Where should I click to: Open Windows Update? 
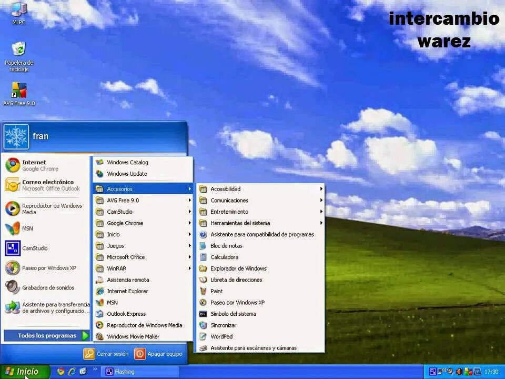tap(143, 174)
